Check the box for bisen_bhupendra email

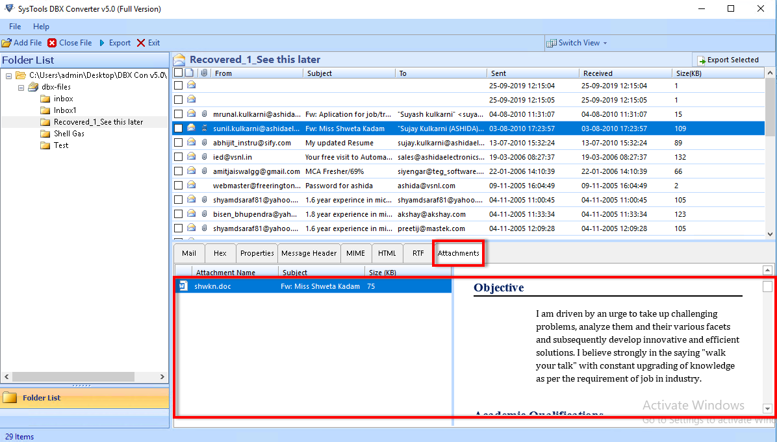pos(179,214)
